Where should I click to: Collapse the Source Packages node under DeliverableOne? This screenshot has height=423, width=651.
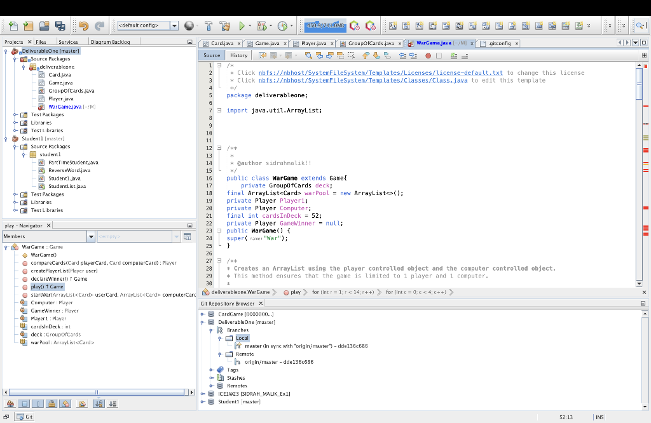pyautogui.click(x=15, y=58)
